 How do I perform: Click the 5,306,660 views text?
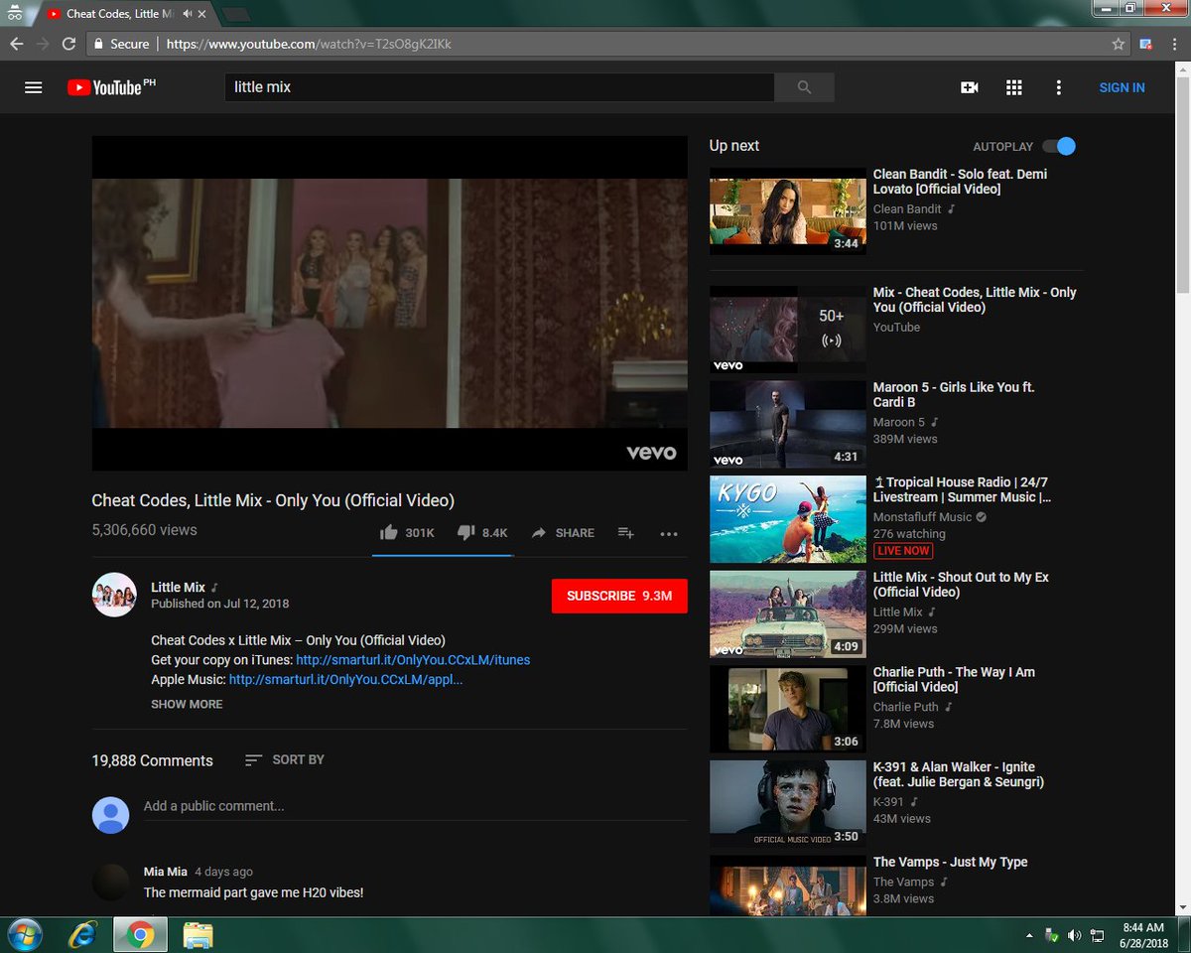(144, 530)
